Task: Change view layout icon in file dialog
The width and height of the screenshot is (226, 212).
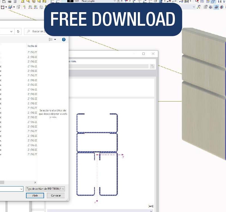Action: (x=51, y=39)
